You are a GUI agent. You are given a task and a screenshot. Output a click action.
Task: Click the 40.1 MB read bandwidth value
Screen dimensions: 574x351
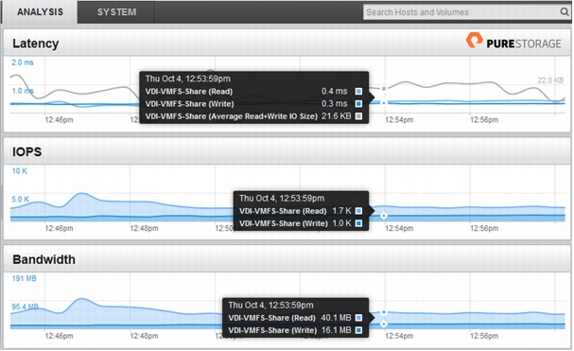pos(336,318)
